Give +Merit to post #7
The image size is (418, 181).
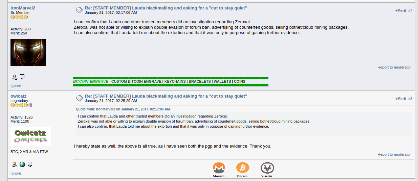point(400,10)
